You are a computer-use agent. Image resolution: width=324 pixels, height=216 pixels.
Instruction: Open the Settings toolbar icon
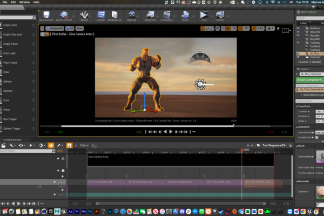tap(132, 15)
